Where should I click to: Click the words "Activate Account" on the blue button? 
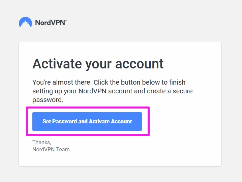[110, 121]
